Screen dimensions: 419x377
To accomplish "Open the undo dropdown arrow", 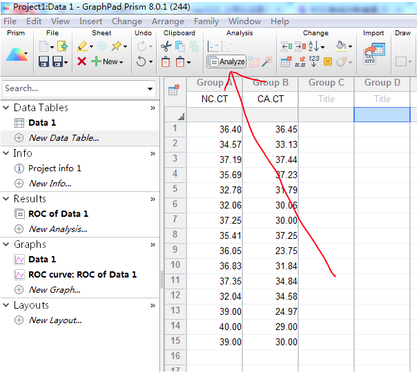I will click(150, 62).
